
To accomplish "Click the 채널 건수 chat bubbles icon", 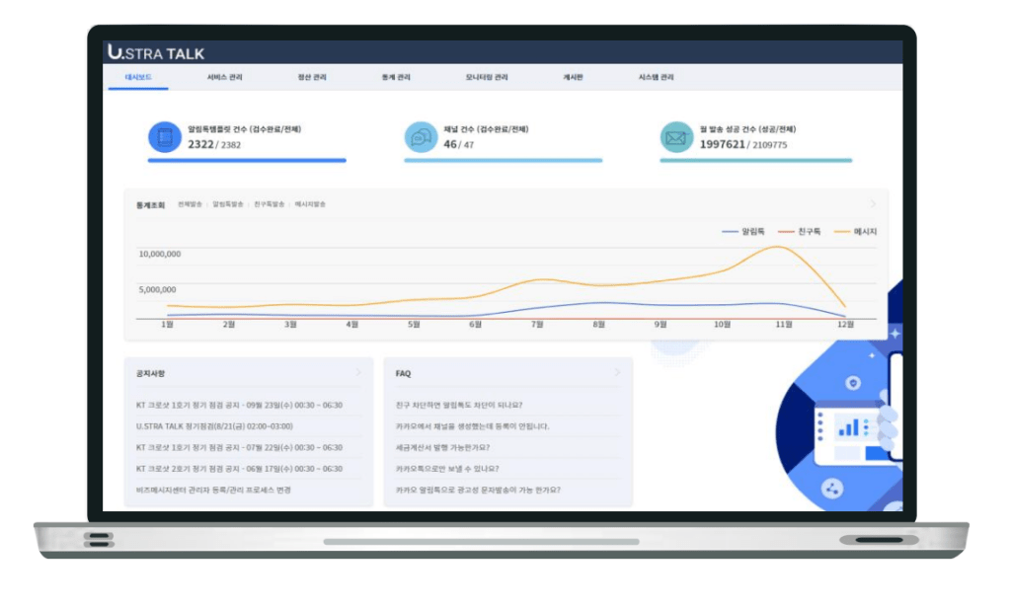I will (x=421, y=137).
